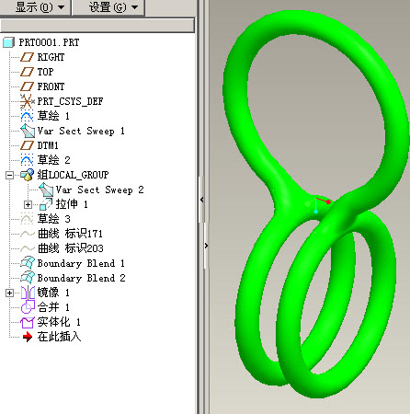Viewport: 410px width, 414px height.
Task: Select the Boundary Blend 1 label
Action: click(x=81, y=263)
